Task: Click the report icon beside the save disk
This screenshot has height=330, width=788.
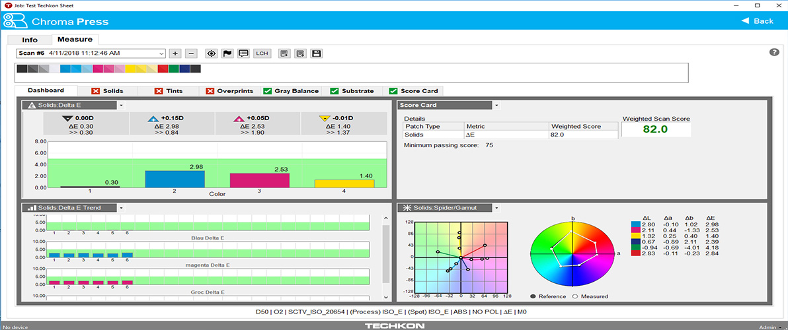Action: tap(301, 53)
